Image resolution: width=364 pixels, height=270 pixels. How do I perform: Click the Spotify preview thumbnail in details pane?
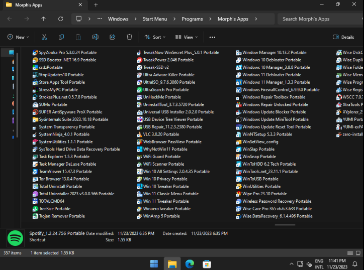coord(15,238)
